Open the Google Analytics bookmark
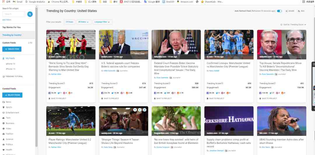The image size is (315, 155). 35,2
